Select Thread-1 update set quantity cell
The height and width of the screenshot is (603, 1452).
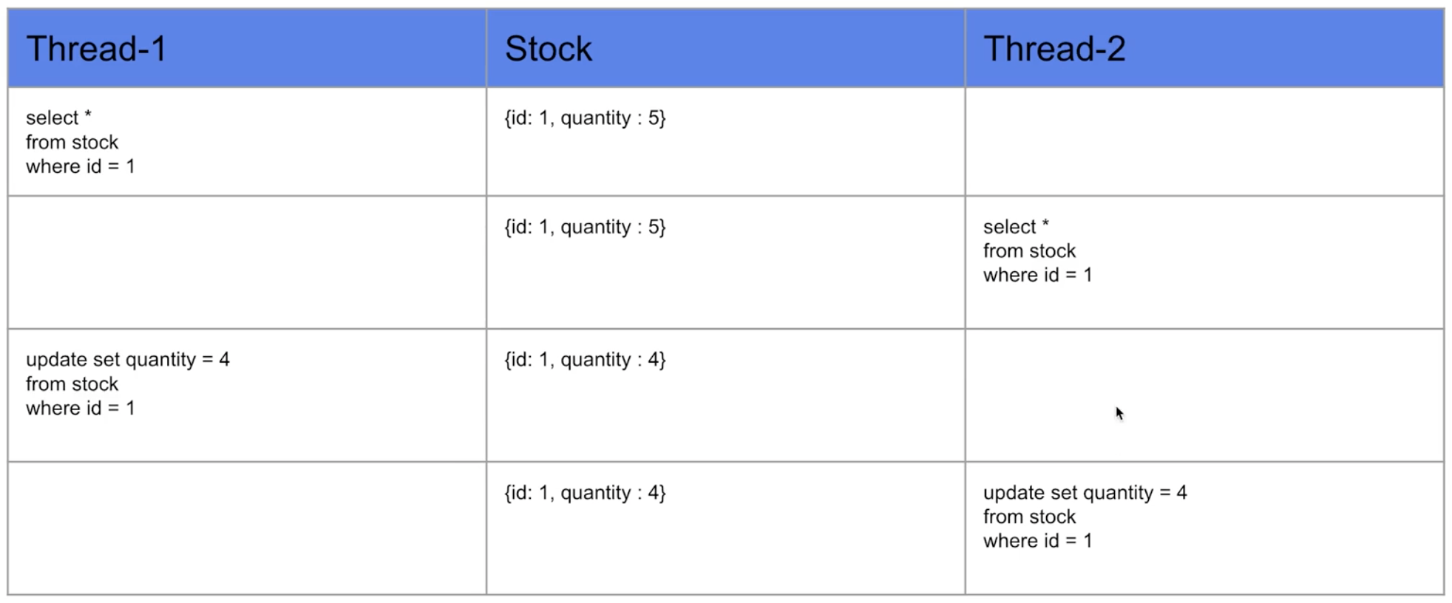coord(247,395)
